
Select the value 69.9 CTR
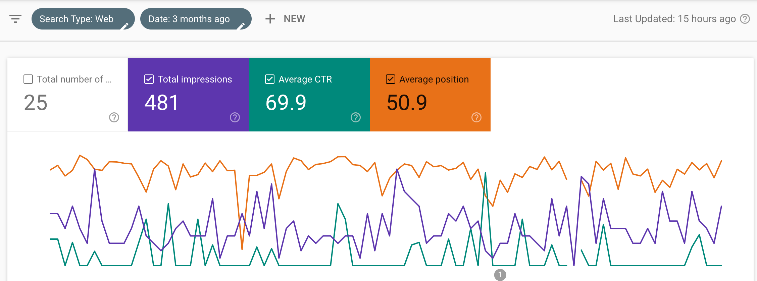(x=286, y=103)
